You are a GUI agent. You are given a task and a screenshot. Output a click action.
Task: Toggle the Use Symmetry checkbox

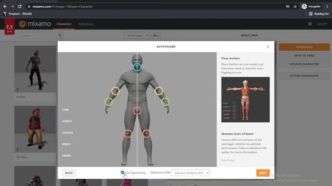coord(122,173)
